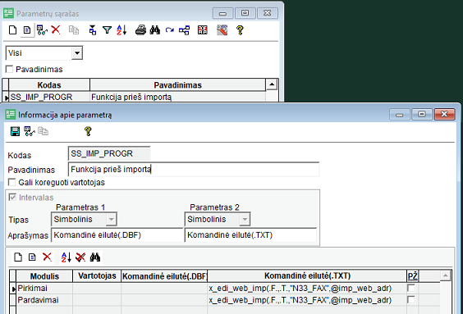Click the wiring scheme icon next to delete in Parametrų sąrašas

tap(42, 30)
